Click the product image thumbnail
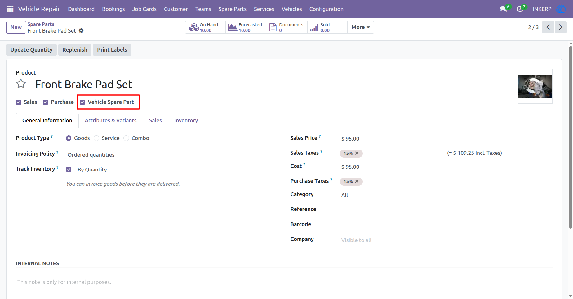 [535, 86]
